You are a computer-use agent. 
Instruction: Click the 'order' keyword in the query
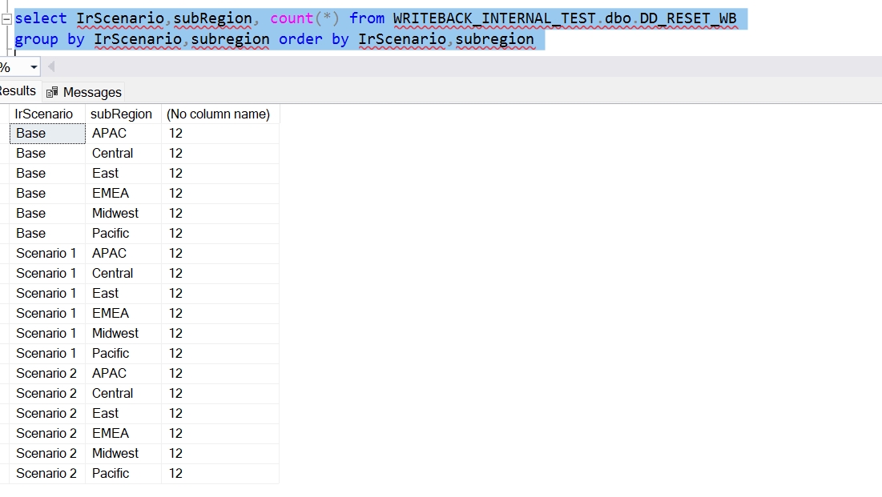(x=300, y=39)
